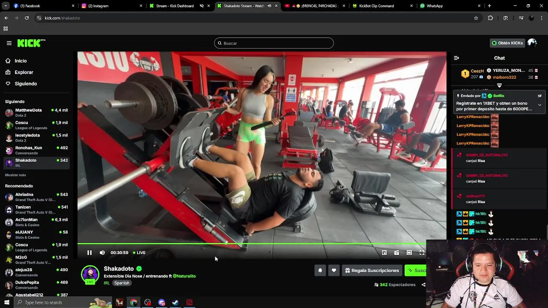Select Shakadoto in following list
548x308 pixels.
[36, 163]
